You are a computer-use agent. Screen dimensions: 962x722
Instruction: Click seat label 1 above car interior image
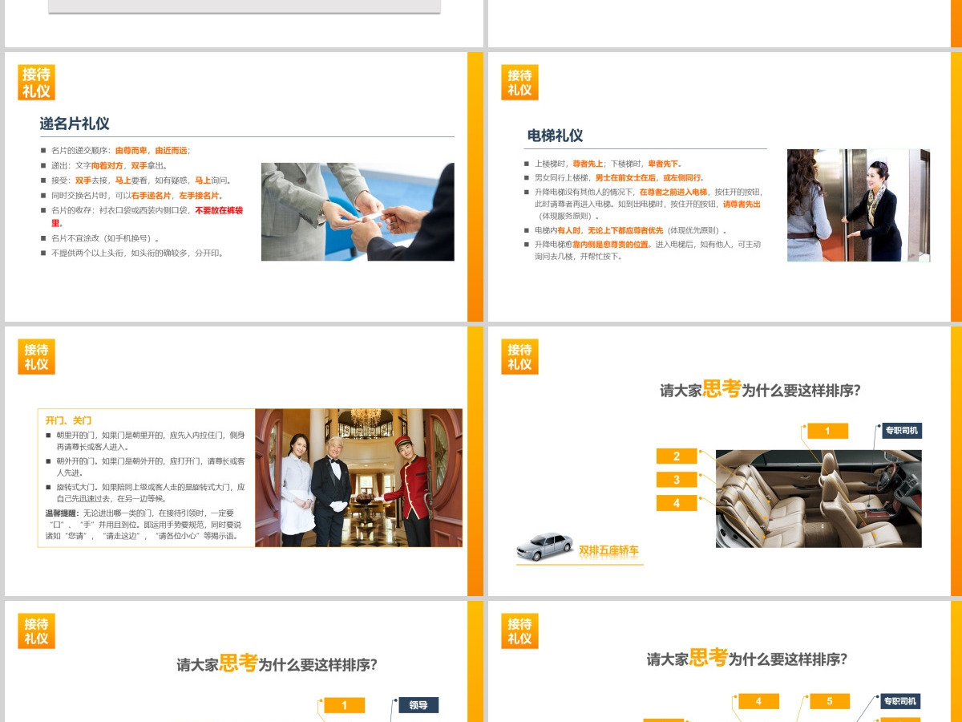827,431
